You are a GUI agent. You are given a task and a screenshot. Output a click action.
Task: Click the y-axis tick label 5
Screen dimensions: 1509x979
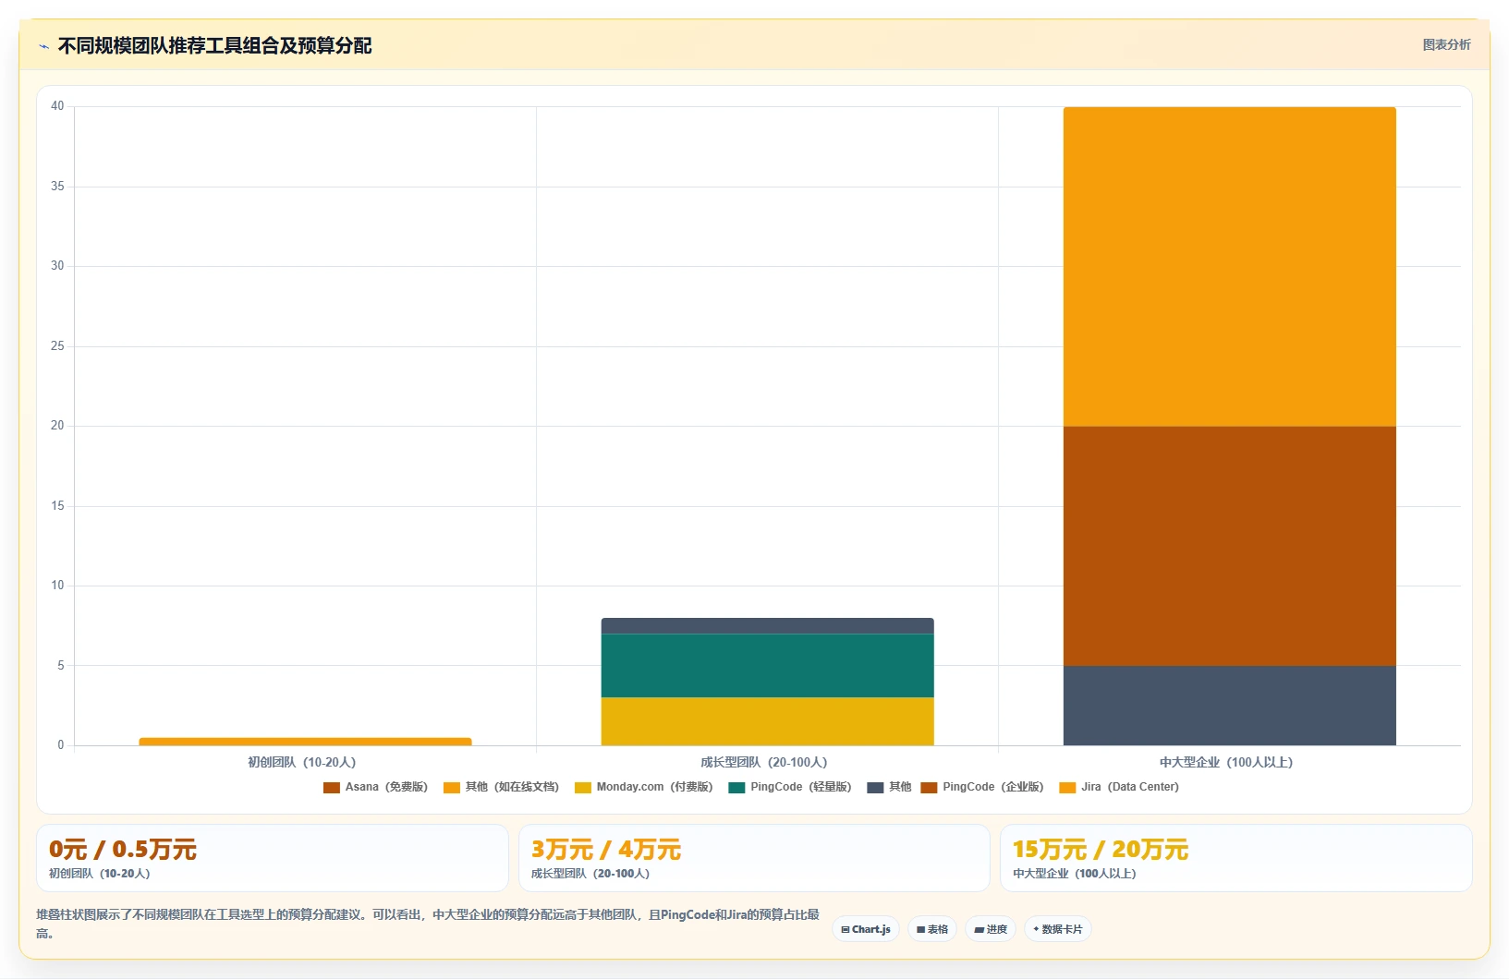tap(61, 666)
